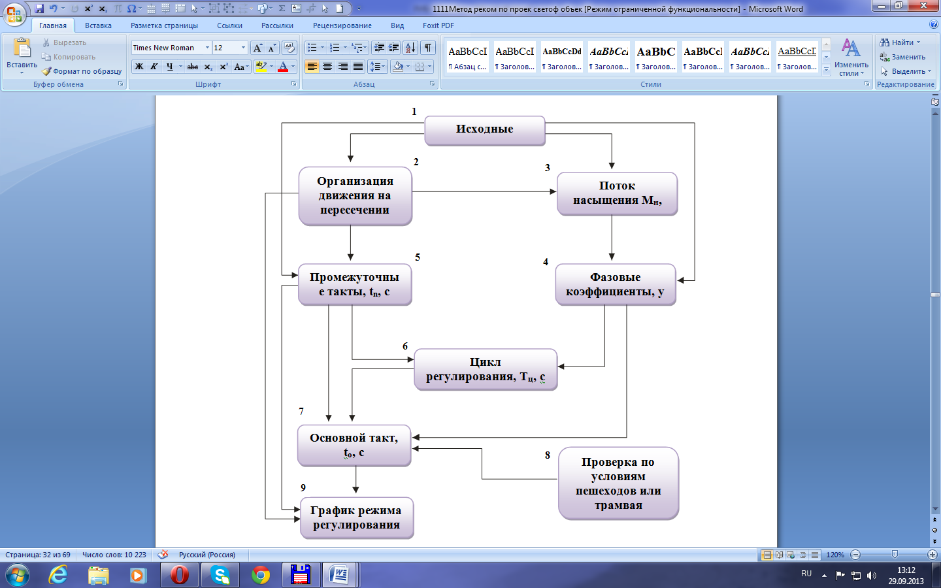
Task: Toggle paragraph marks ¶ display
Action: tap(428, 48)
